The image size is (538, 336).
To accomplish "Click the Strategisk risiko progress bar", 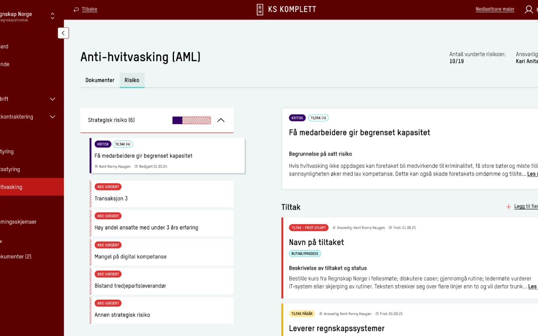I will (192, 120).
